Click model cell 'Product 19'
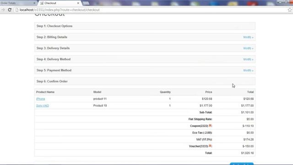 (x=100, y=105)
